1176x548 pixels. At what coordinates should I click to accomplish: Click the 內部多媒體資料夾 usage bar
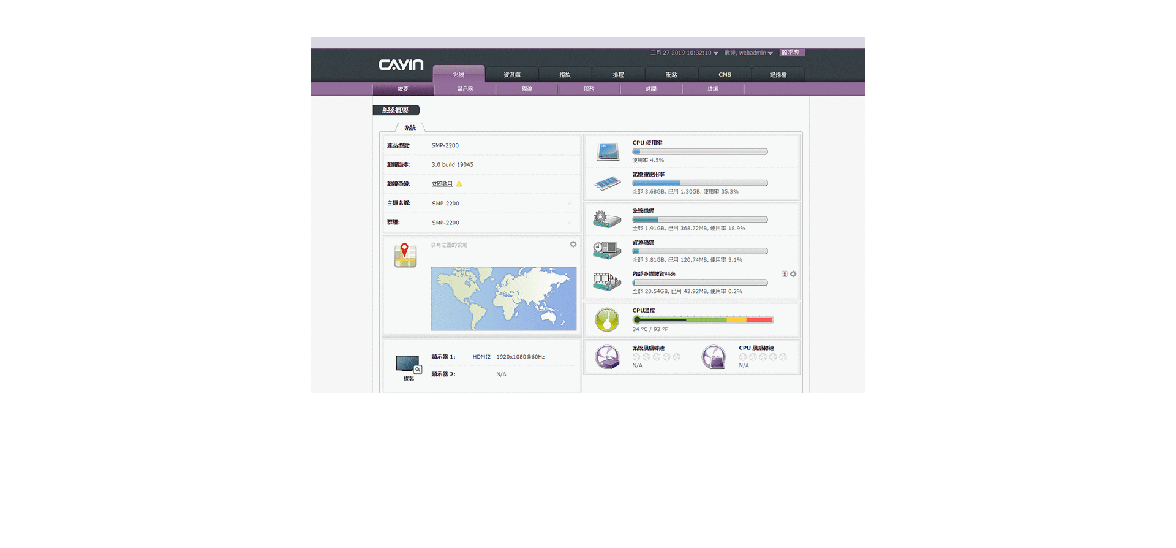pos(700,283)
